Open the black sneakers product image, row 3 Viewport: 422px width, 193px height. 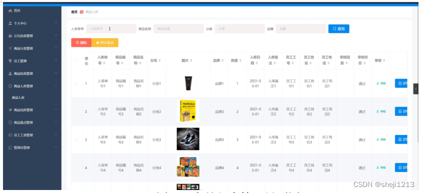pyautogui.click(x=188, y=139)
